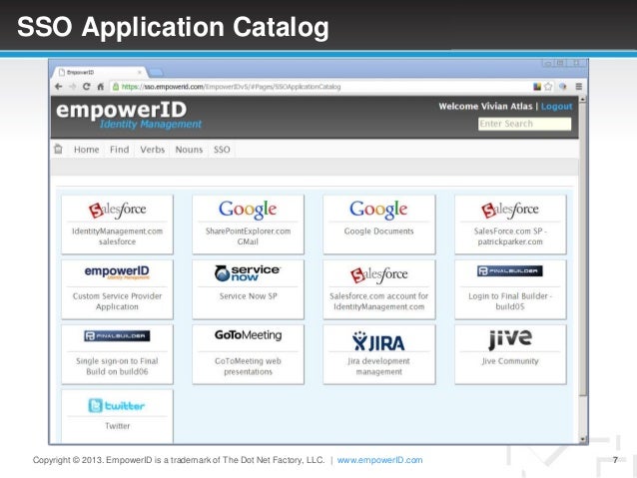Screen dimensions: 637x478
Task: Click the browser forward arrow
Action: tap(72, 87)
